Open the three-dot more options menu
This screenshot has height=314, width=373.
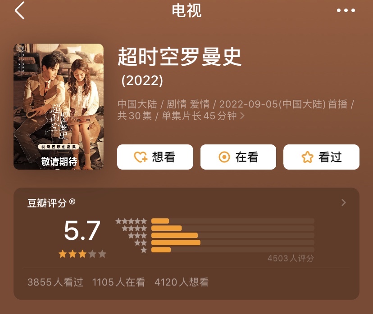pyautogui.click(x=346, y=10)
